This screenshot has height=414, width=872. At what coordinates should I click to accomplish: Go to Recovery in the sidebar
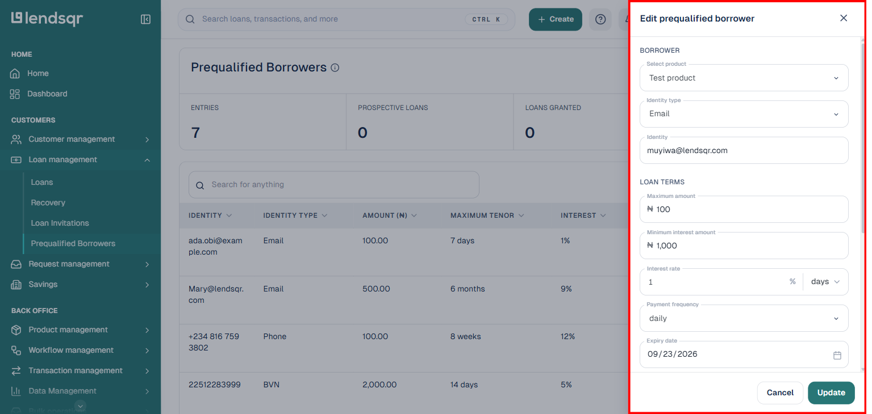click(x=48, y=203)
